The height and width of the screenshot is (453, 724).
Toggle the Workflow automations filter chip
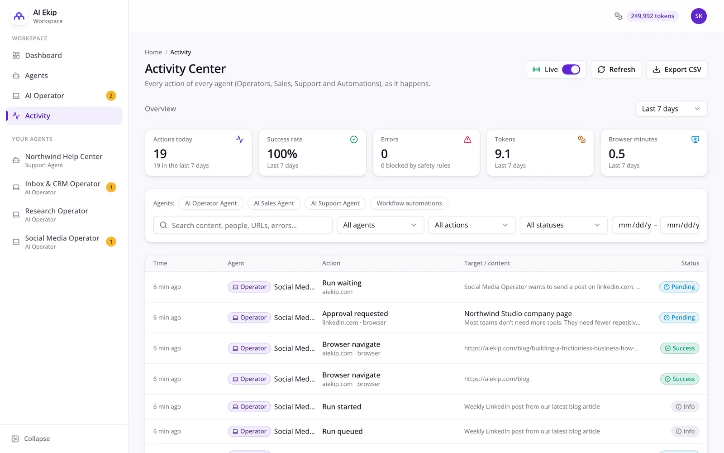(x=409, y=203)
